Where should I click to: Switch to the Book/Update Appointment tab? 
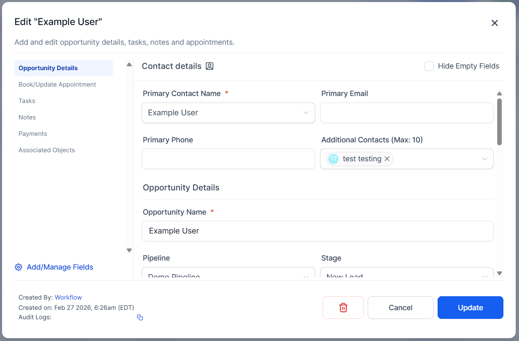point(57,85)
